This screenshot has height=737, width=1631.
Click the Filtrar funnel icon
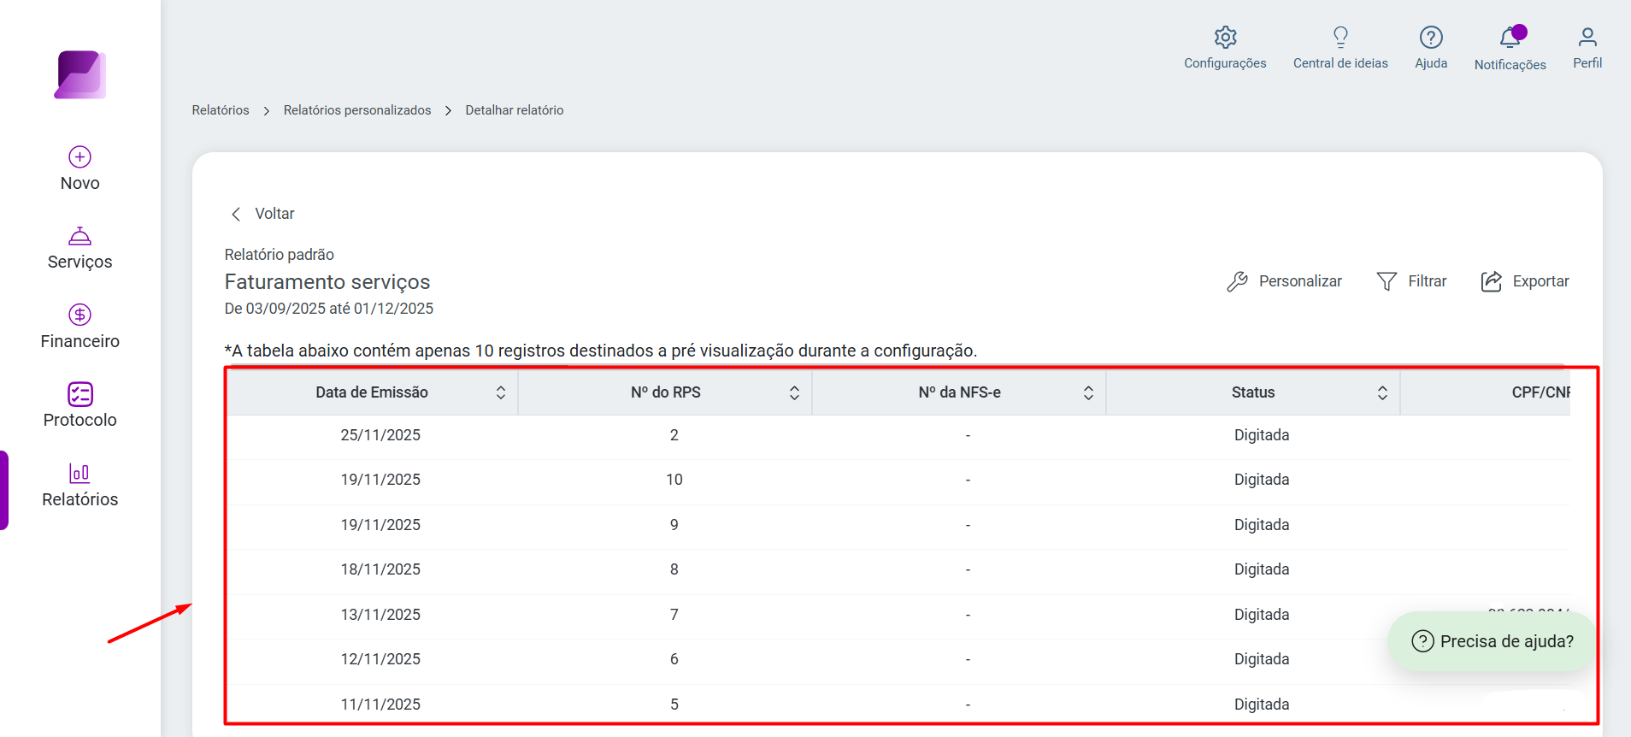[x=1387, y=281]
